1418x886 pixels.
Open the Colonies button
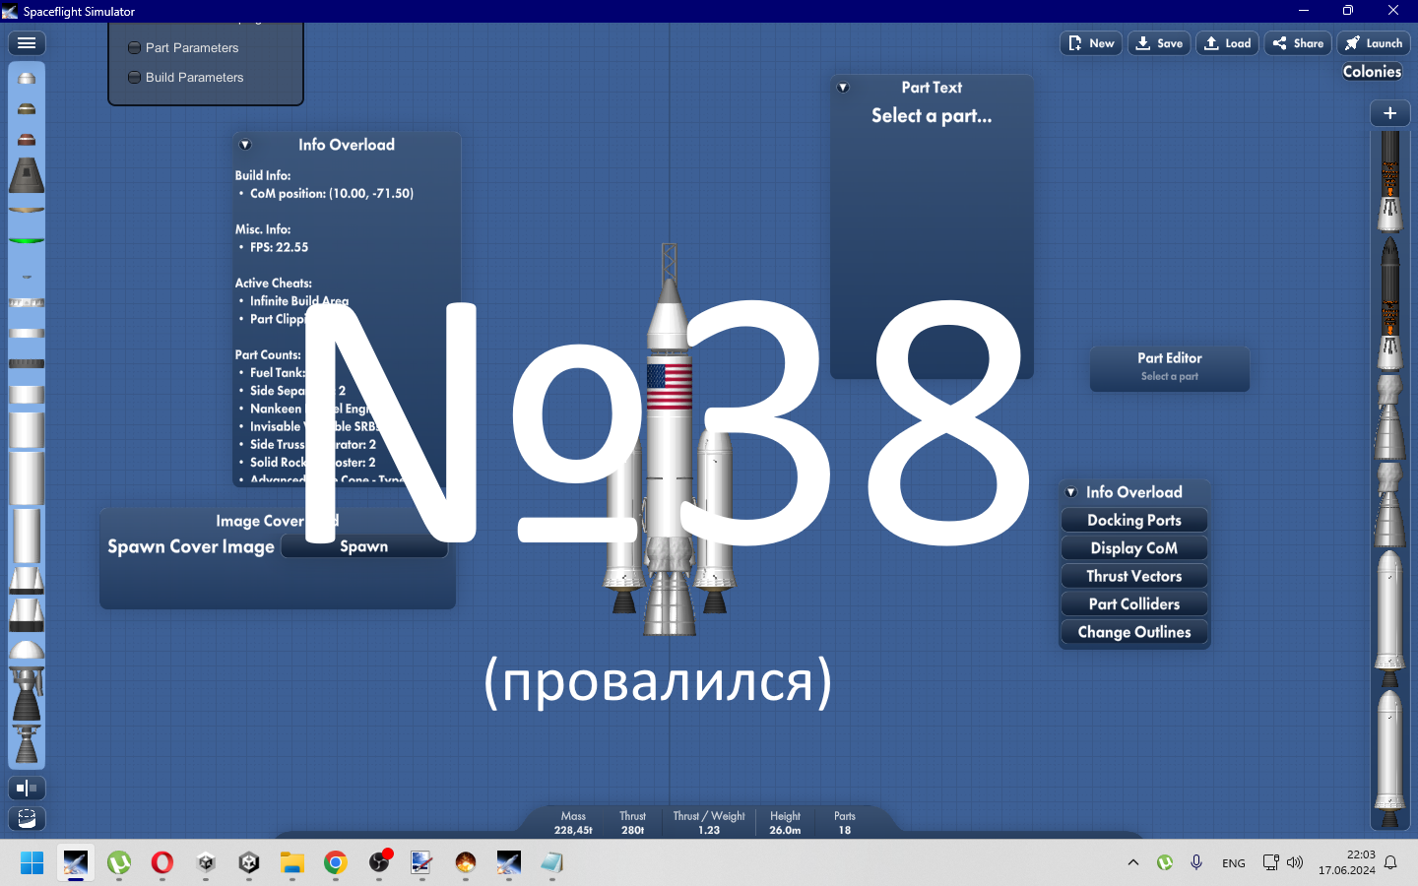[x=1372, y=72]
